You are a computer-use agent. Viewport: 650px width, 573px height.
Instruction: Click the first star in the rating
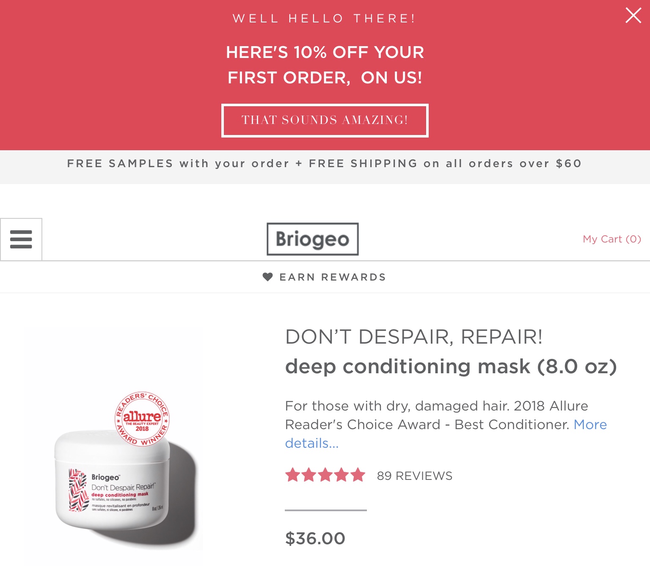[x=292, y=475]
